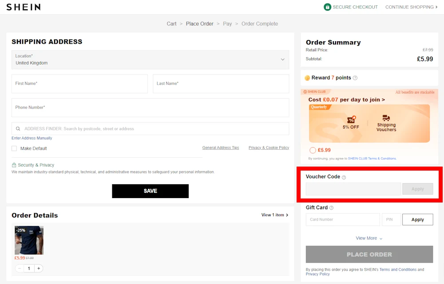
Task: Go to Cart breadcrumb step
Action: 171,24
